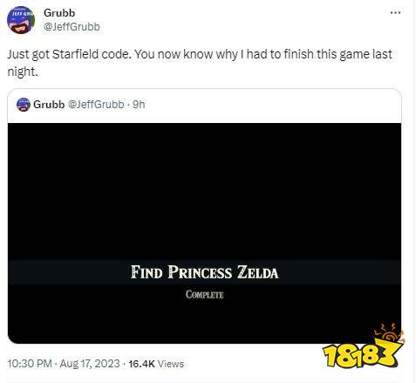The width and height of the screenshot is (416, 383).
Task: Open the quoted tweet's Grubb name
Action: (x=49, y=105)
